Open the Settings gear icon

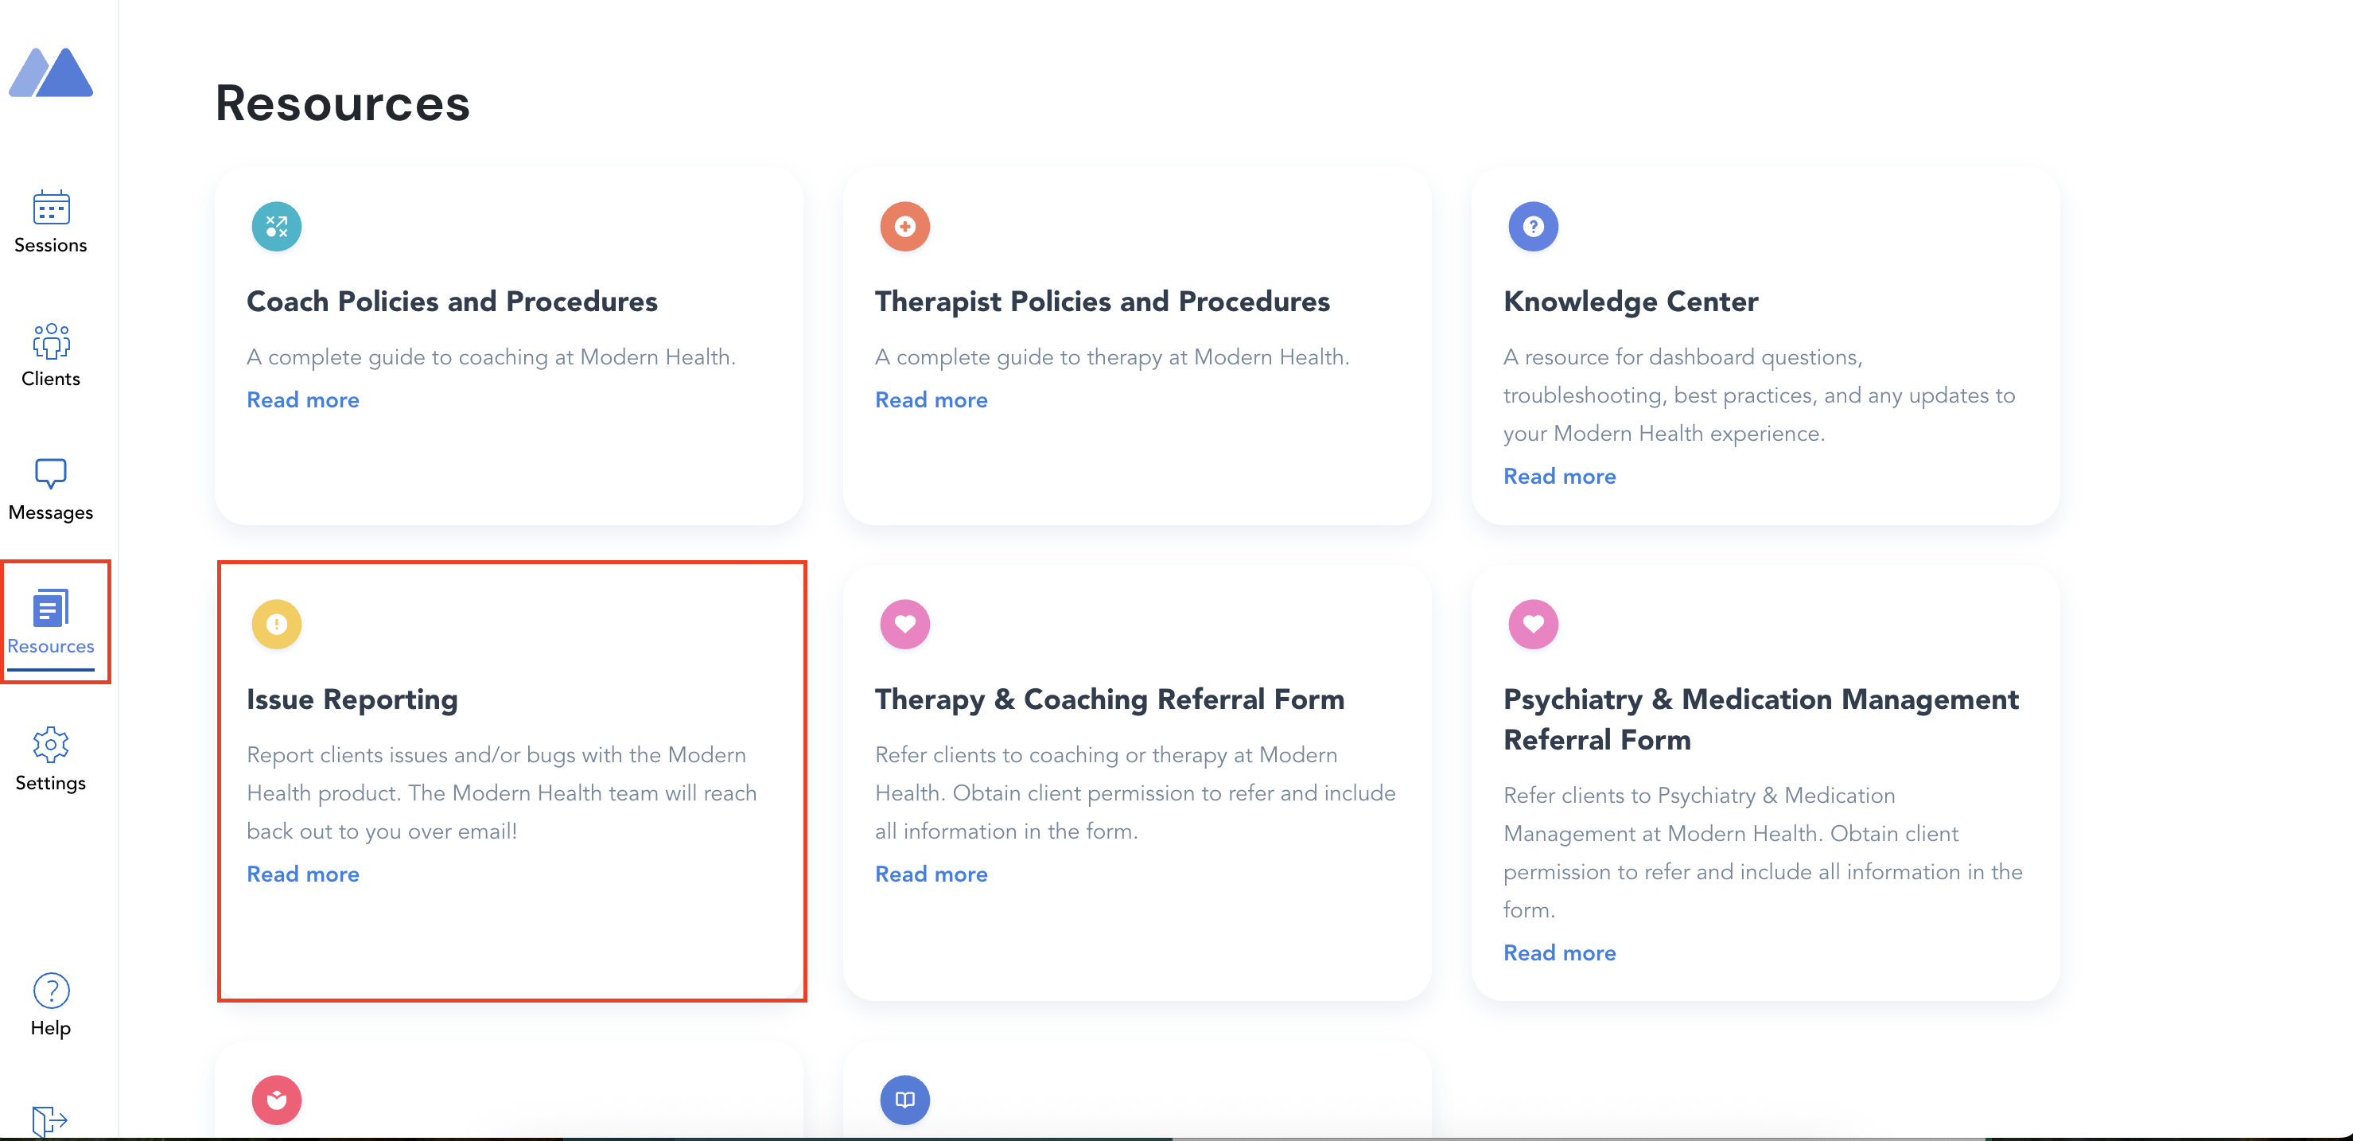click(51, 745)
